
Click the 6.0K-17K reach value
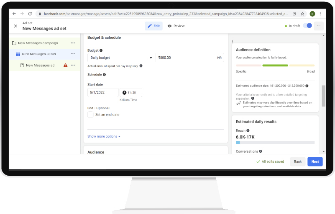pos(245,137)
